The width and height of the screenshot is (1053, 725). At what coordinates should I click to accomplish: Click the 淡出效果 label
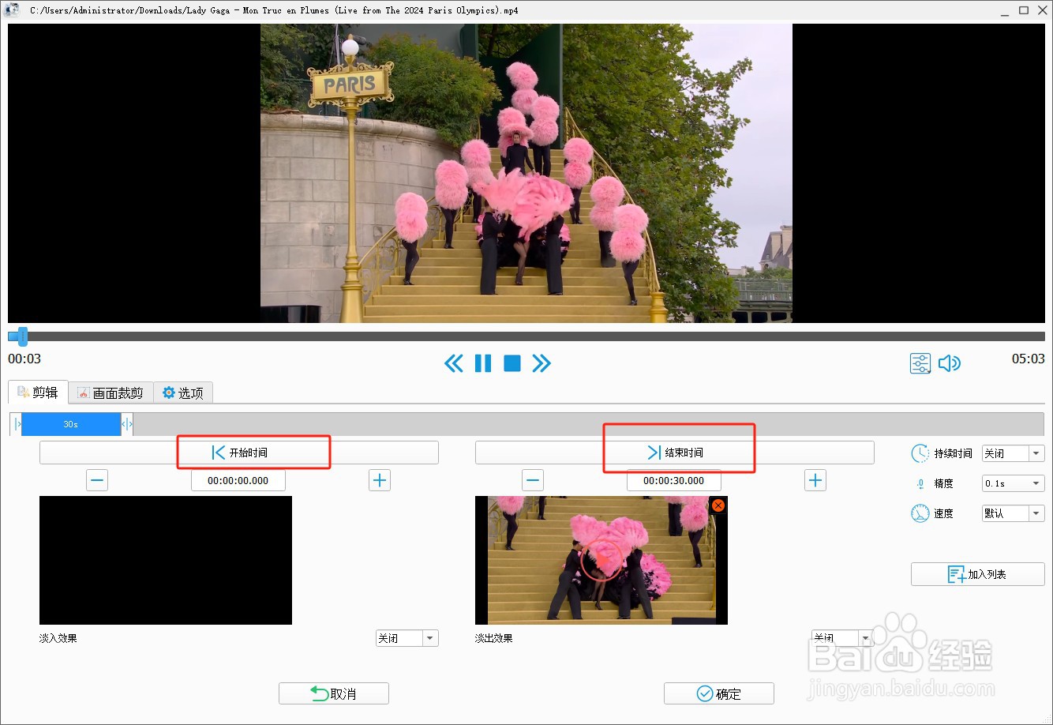click(x=494, y=638)
